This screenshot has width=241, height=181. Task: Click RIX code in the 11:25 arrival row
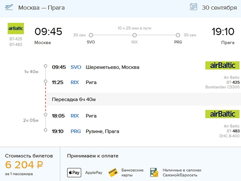coord(75,82)
